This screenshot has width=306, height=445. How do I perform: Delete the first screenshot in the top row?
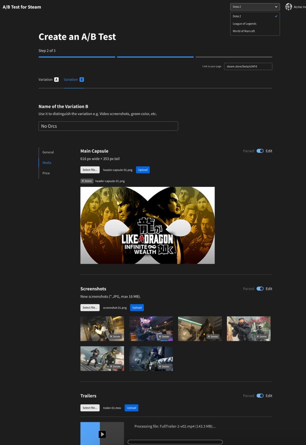pyautogui.click(x=115, y=337)
